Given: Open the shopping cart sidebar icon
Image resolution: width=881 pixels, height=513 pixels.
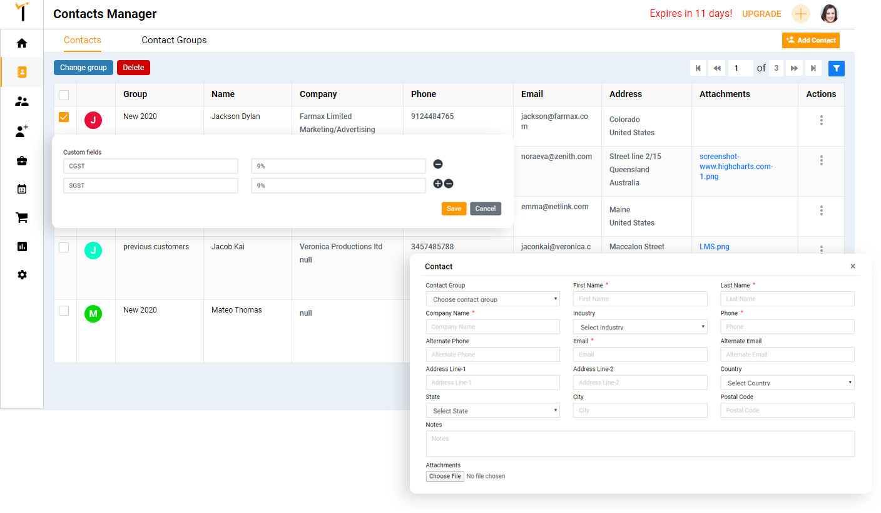Looking at the screenshot, I should tap(22, 217).
